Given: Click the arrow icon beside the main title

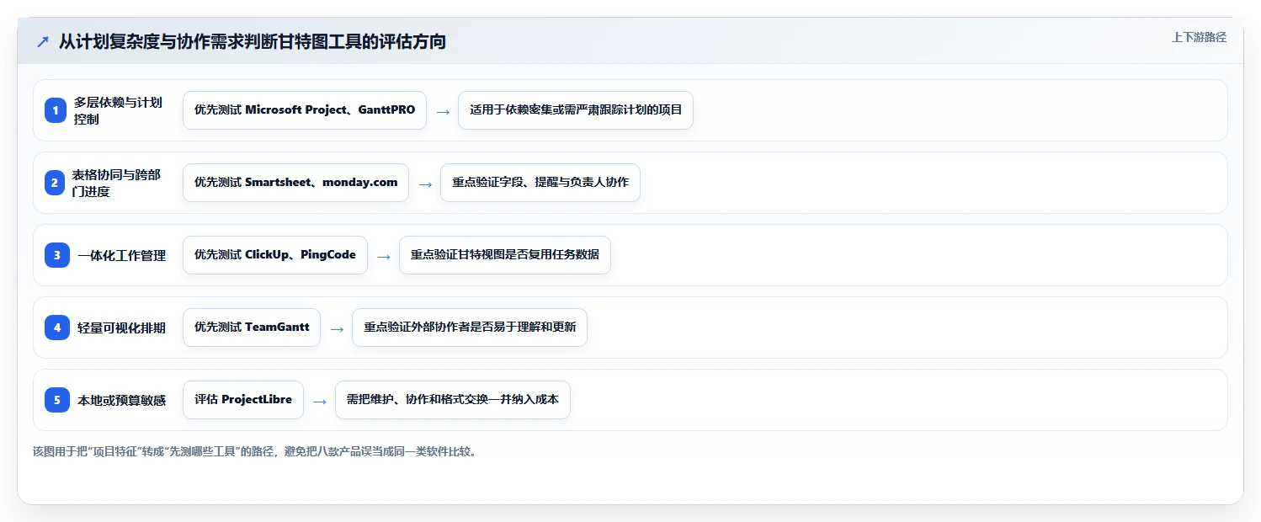Looking at the screenshot, I should tap(43, 42).
